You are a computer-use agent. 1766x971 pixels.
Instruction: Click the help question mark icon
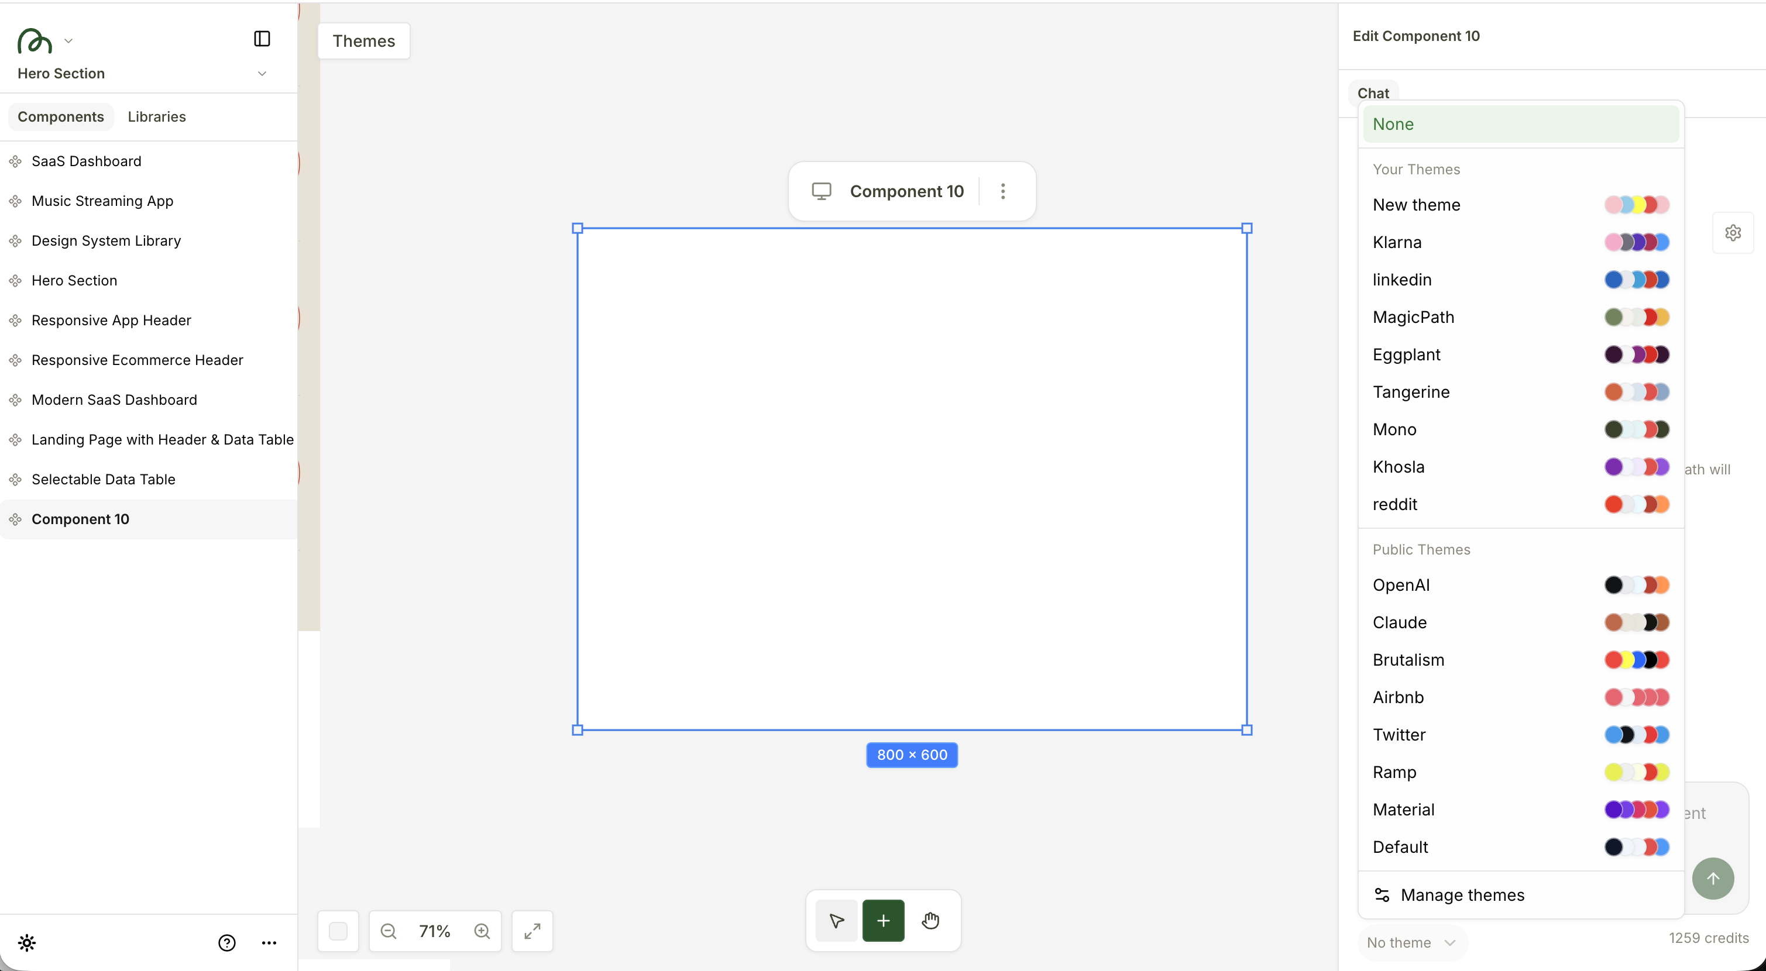tap(226, 943)
